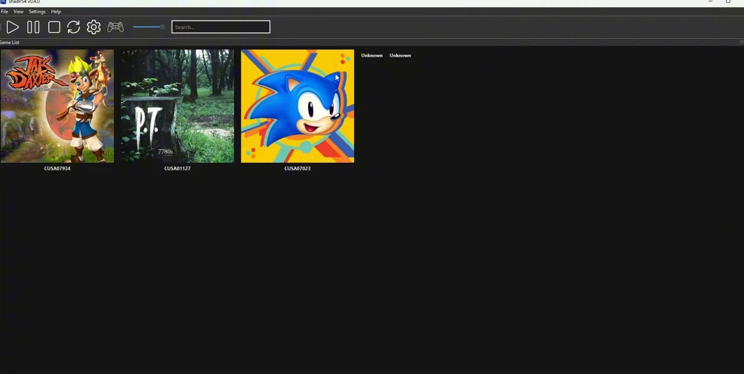Image resolution: width=744 pixels, height=374 pixels.
Task: Click the first Unknown game entry
Action: coord(371,55)
